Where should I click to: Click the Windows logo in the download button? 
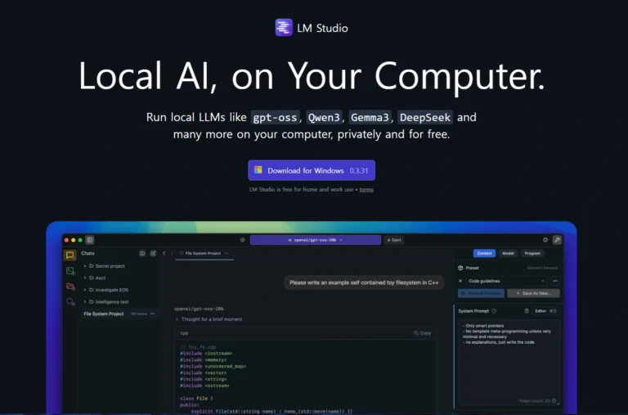(x=258, y=170)
